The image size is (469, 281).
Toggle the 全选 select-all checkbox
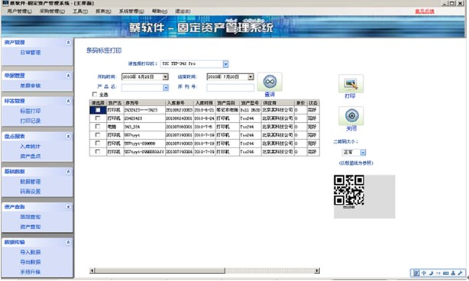(95, 95)
